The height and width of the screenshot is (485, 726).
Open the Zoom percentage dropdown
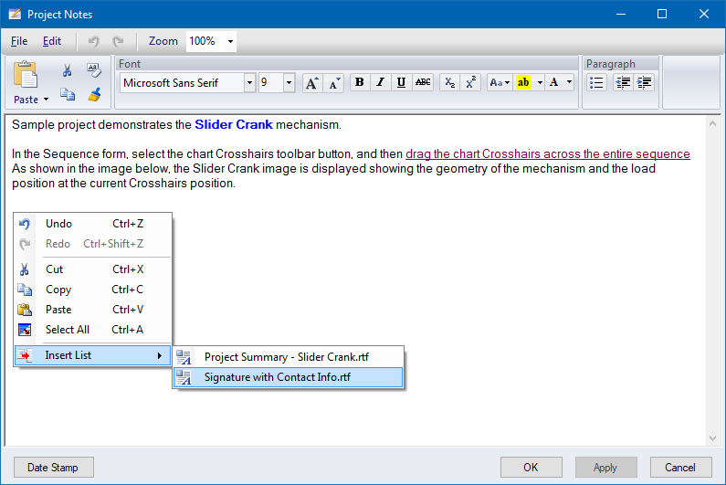tap(230, 41)
